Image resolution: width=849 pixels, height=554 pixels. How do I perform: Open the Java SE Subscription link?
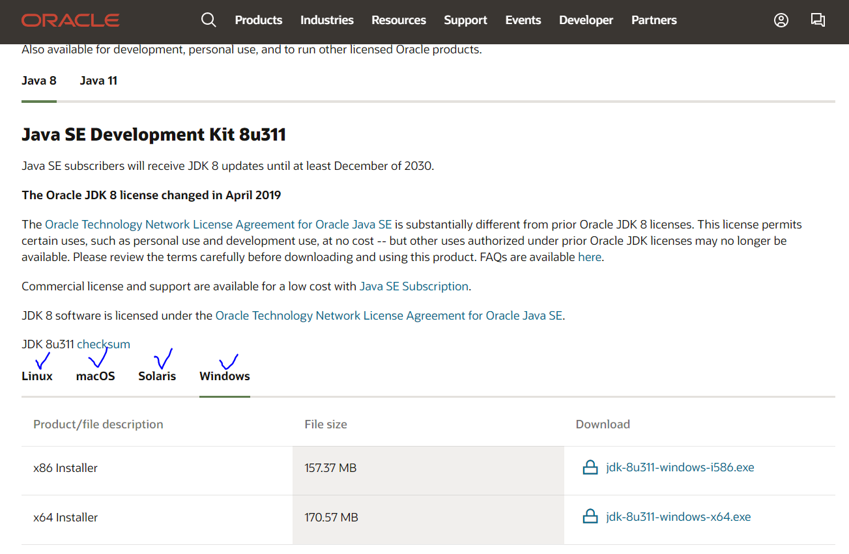pyautogui.click(x=414, y=286)
